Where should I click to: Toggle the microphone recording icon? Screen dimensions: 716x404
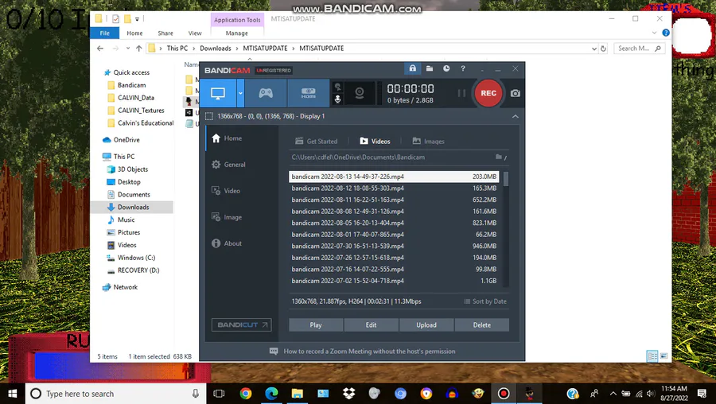point(338,99)
